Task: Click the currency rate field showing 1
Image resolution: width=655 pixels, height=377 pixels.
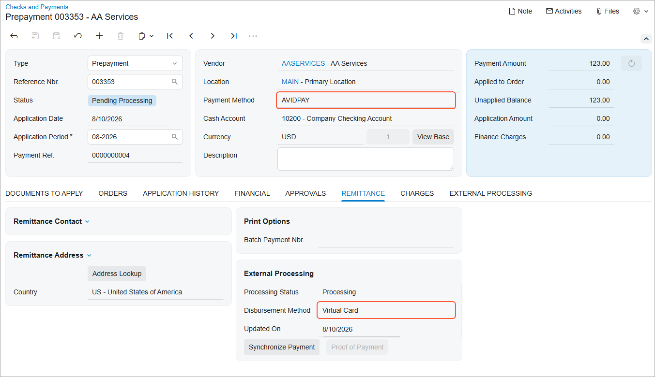Action: point(388,137)
